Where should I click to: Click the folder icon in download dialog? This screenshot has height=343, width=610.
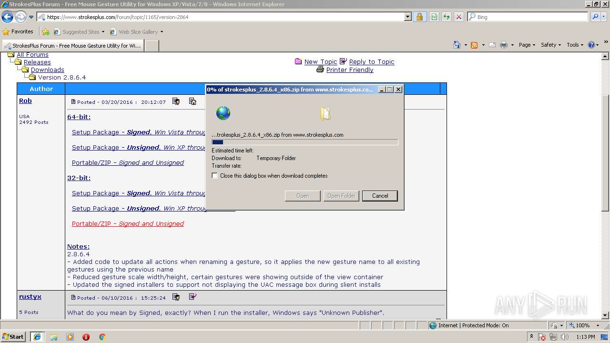[x=325, y=113]
